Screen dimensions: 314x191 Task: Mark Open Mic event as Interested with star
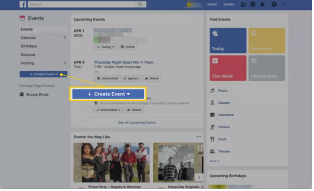click(107, 78)
